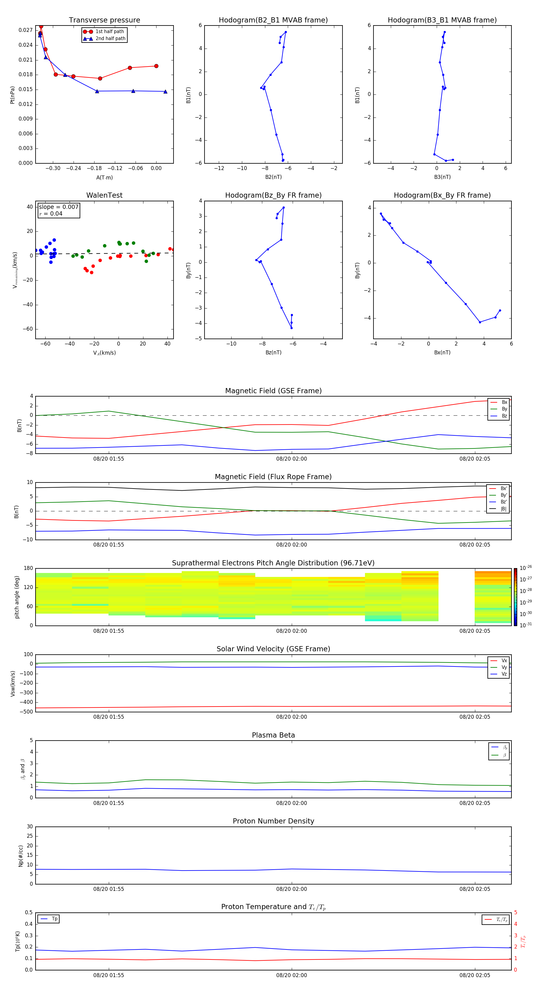Click the 'Plasma Beta' plot title
The height and width of the screenshot is (1002, 547).
(273, 735)
